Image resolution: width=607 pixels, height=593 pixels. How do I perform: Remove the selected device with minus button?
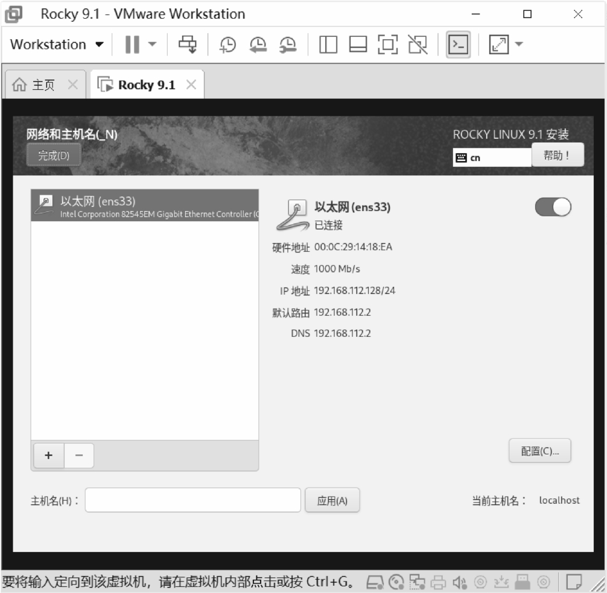[x=79, y=456]
